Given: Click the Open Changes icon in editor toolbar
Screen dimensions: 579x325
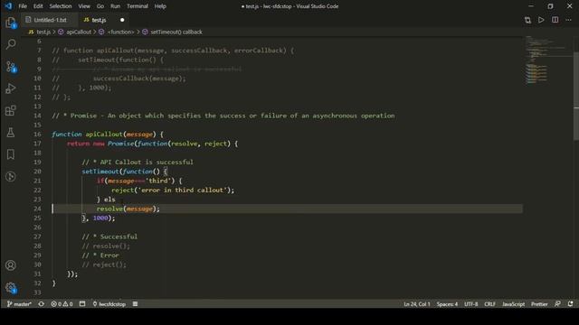Looking at the screenshot, I should 527,20.
